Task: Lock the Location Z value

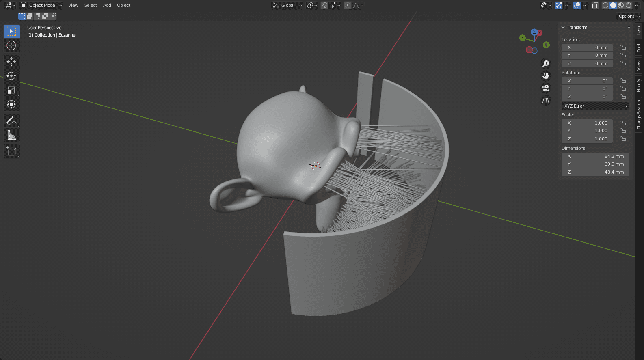Action: pyautogui.click(x=623, y=63)
